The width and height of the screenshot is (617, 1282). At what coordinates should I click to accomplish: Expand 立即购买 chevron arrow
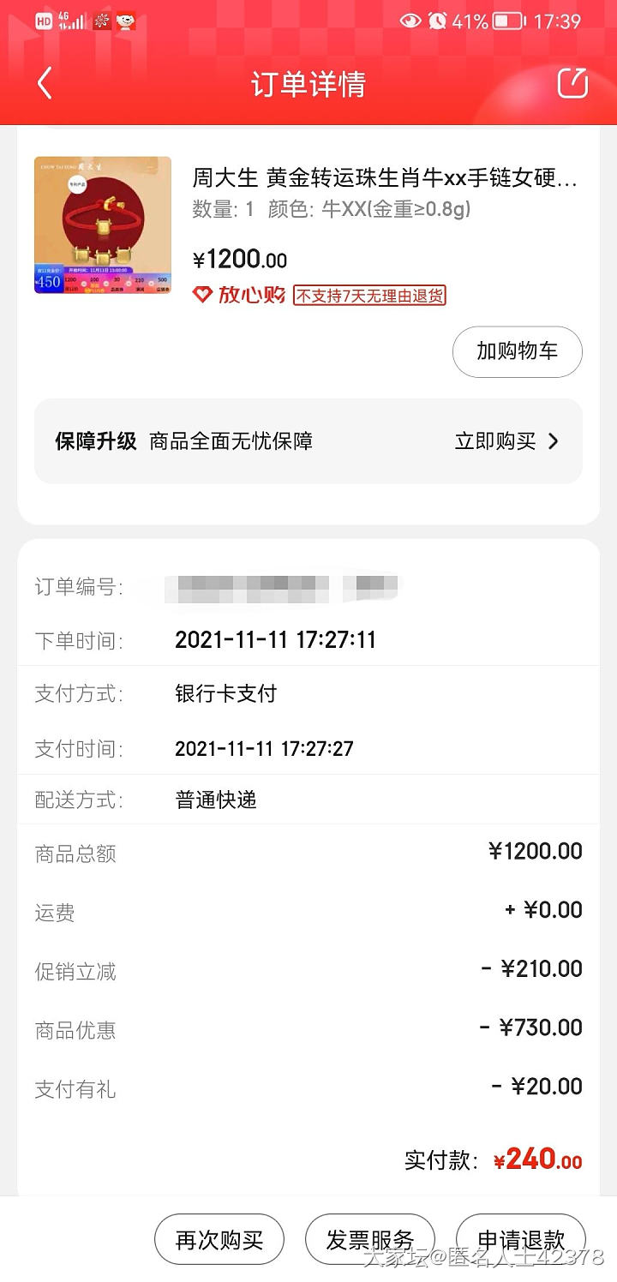coord(553,441)
